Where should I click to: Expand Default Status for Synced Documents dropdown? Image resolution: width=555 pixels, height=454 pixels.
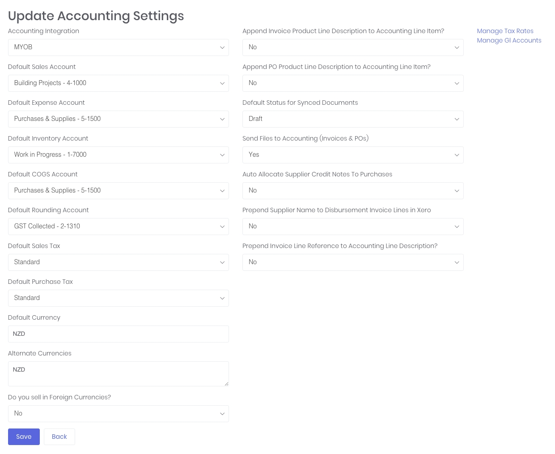[352, 119]
